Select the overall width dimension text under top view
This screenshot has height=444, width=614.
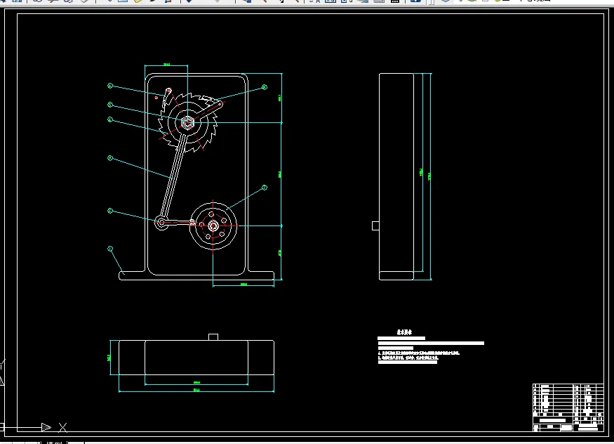click(196, 390)
